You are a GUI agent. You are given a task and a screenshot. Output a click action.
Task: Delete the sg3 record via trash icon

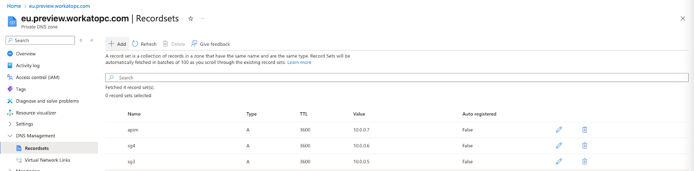585,161
